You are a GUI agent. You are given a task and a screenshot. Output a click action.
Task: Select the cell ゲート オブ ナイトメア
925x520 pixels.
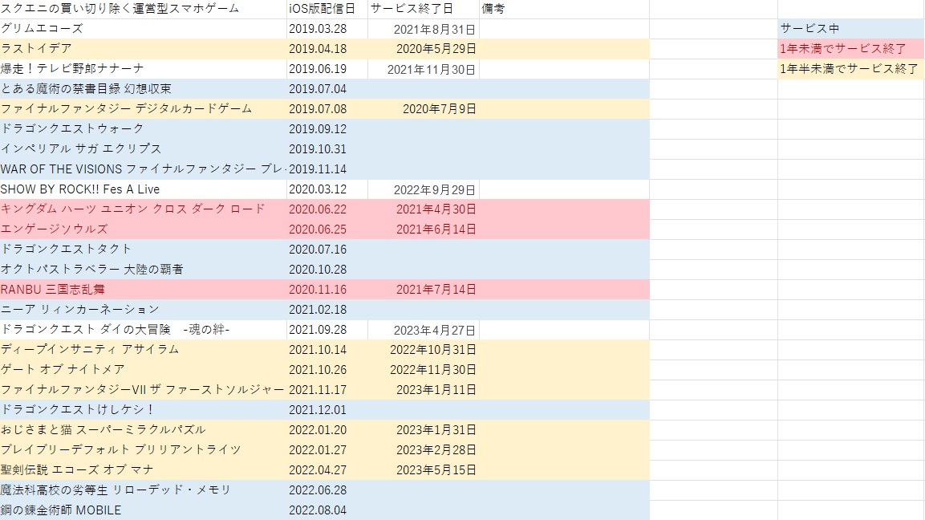pyautogui.click(x=144, y=370)
